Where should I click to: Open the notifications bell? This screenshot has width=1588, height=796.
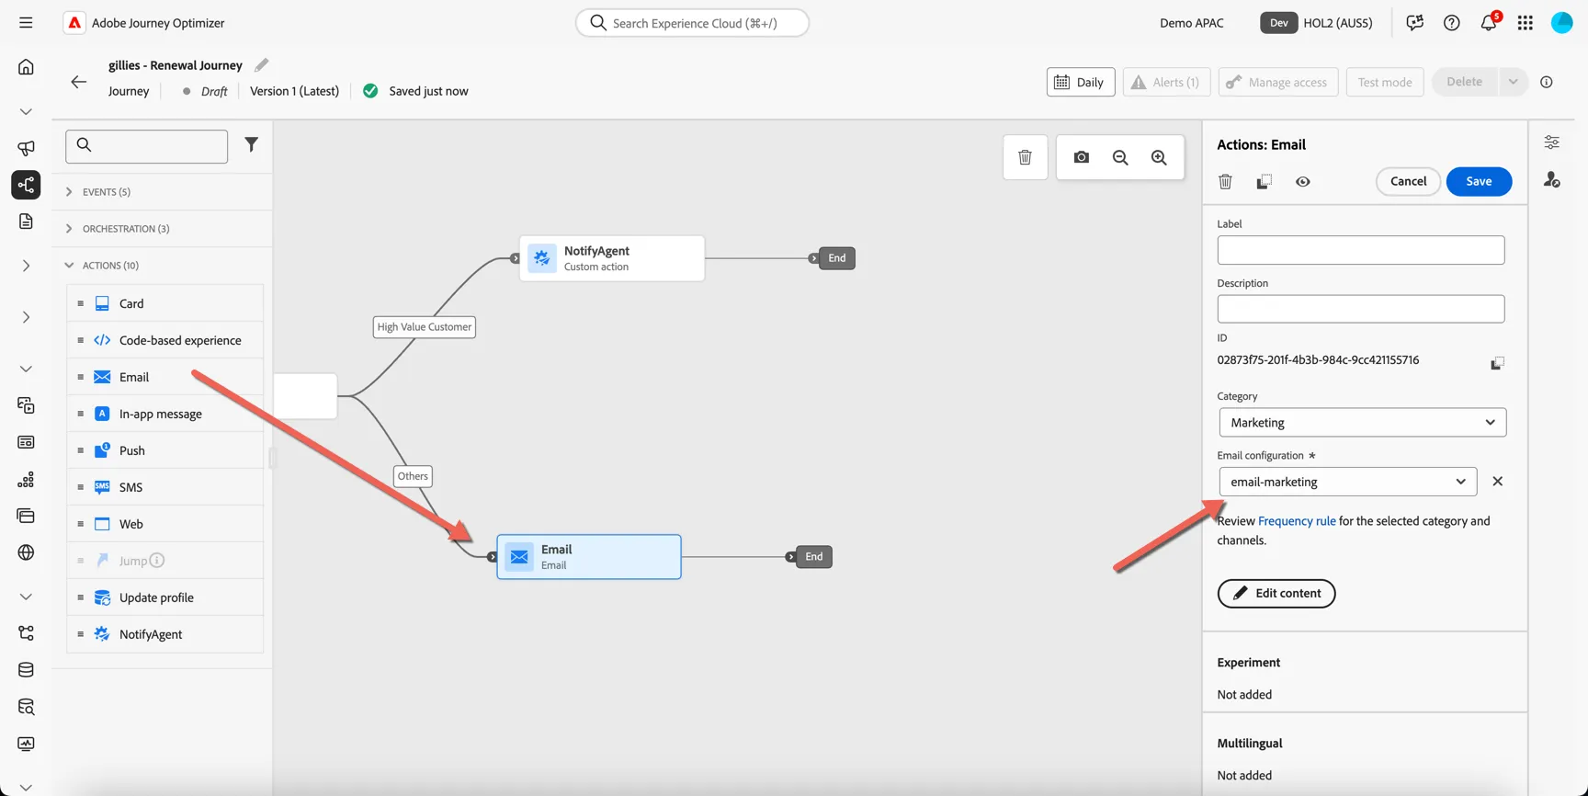point(1489,23)
